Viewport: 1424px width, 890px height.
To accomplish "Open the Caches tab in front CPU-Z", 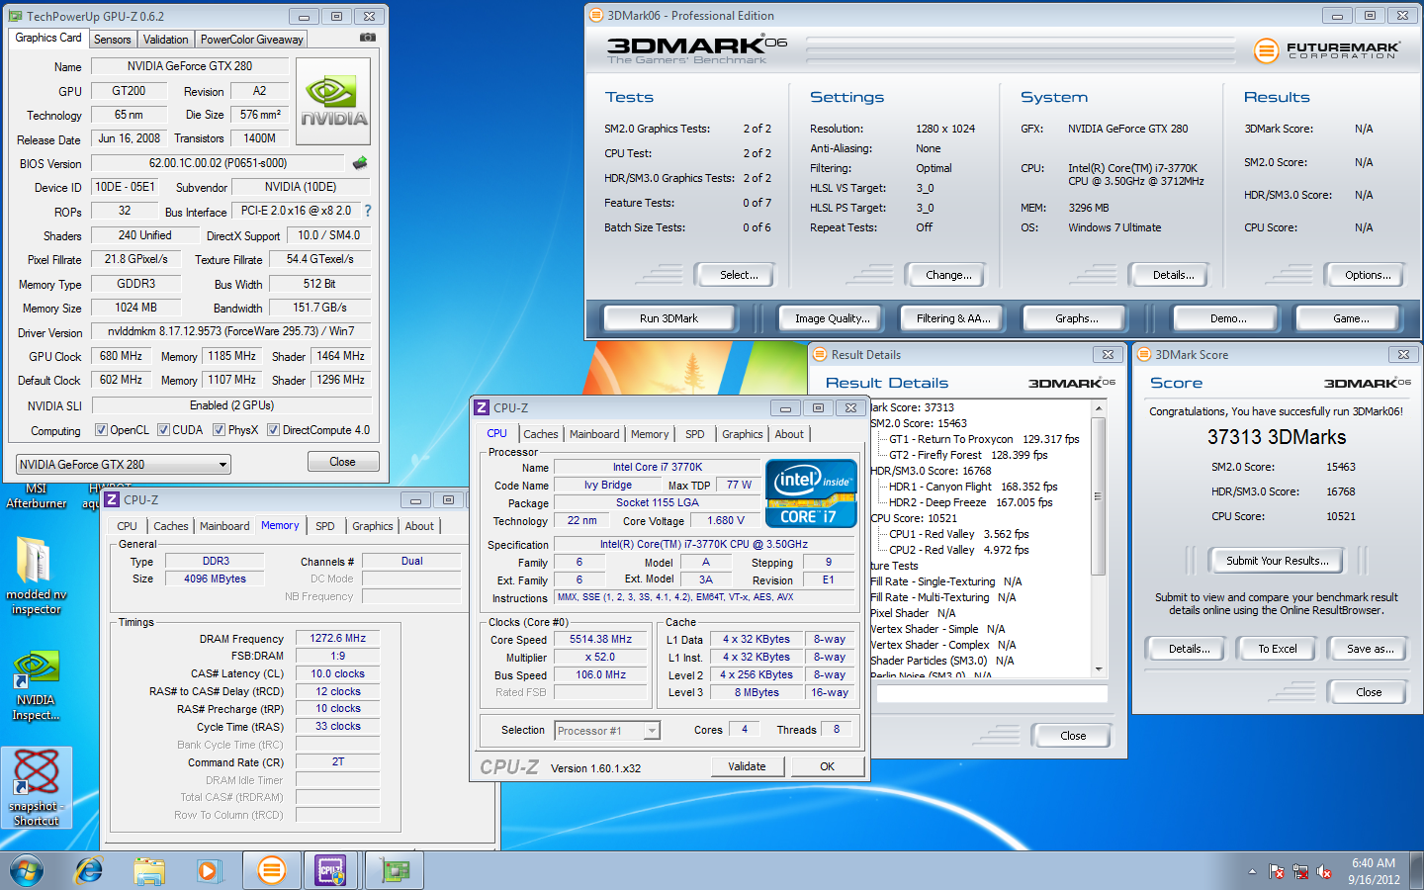I will point(541,434).
